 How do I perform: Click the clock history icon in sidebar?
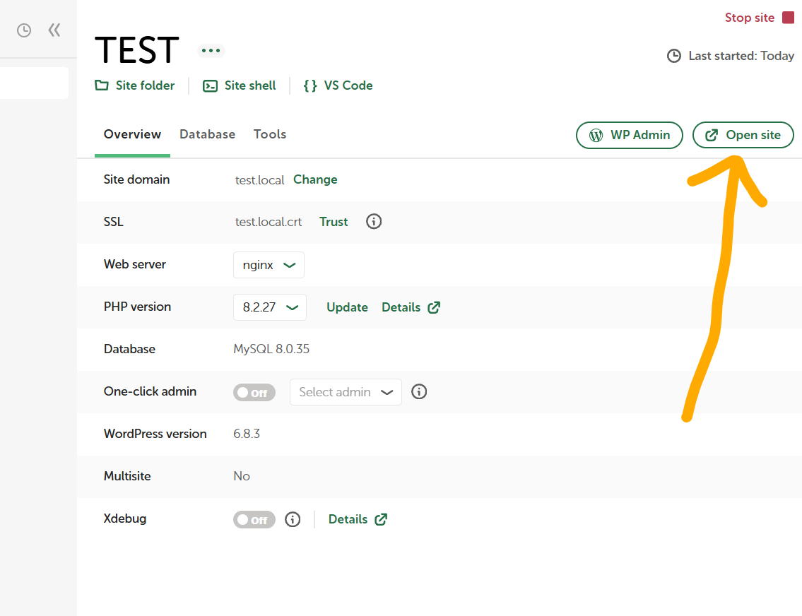(x=24, y=30)
